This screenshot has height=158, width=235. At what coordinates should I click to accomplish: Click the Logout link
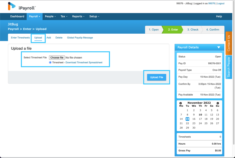point(221,3)
